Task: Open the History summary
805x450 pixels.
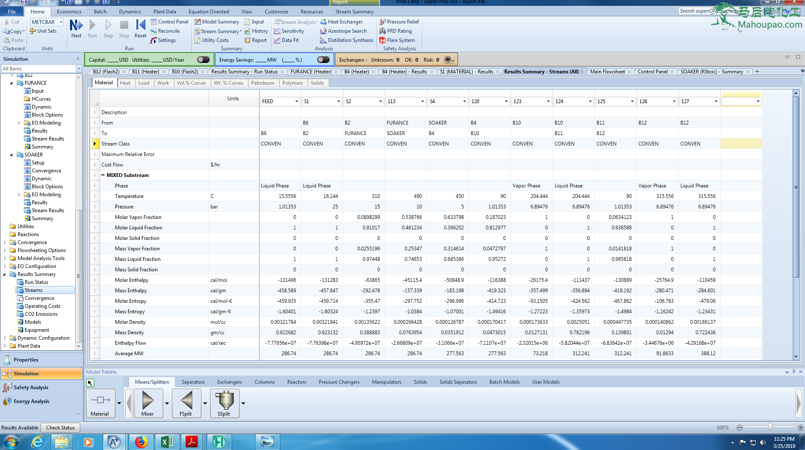Action: click(256, 31)
